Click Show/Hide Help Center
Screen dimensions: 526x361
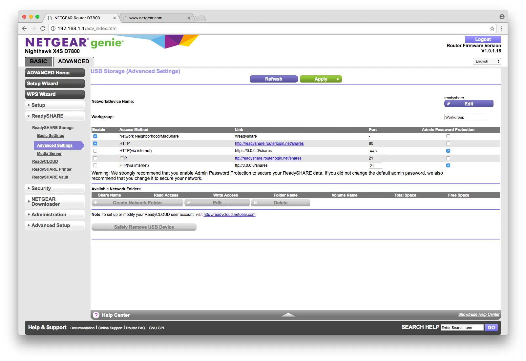point(479,314)
